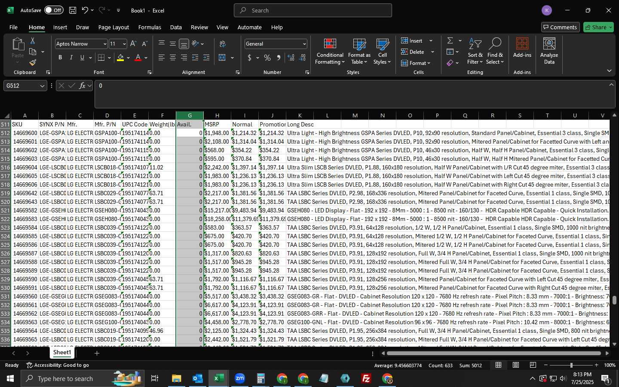Viewport: 619px width, 387px height.
Task: Click the Cut scissors icon
Action: (x=33, y=40)
